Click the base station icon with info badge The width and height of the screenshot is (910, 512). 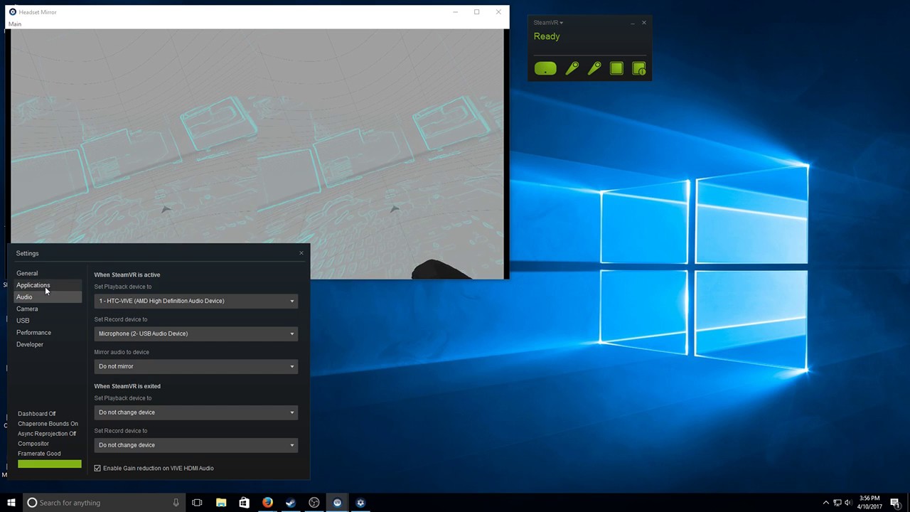click(638, 68)
